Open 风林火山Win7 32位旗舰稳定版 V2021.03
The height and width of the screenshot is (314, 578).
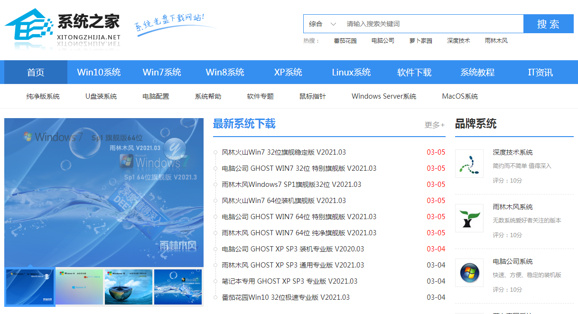284,152
